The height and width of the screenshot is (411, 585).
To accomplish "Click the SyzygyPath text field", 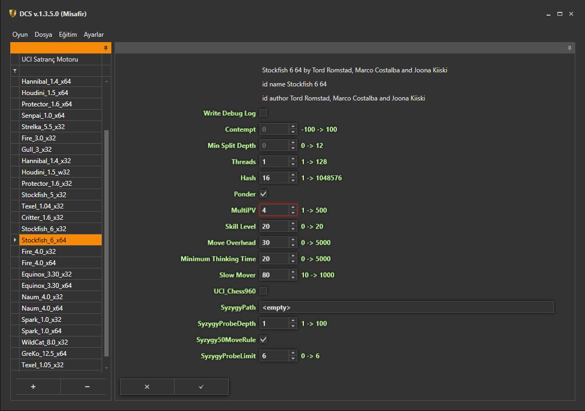I will pos(407,307).
